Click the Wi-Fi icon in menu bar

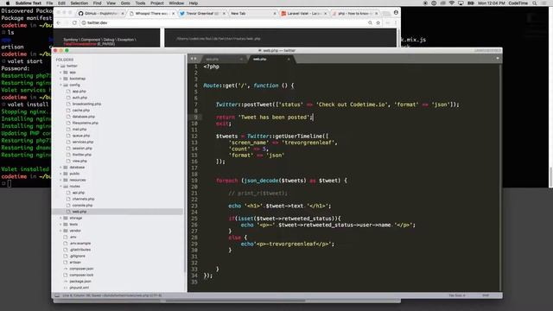point(452,3)
